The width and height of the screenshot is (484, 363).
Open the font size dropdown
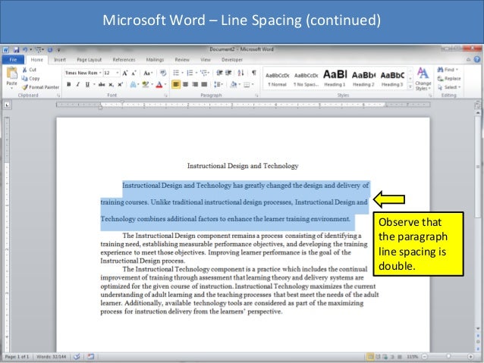click(118, 73)
